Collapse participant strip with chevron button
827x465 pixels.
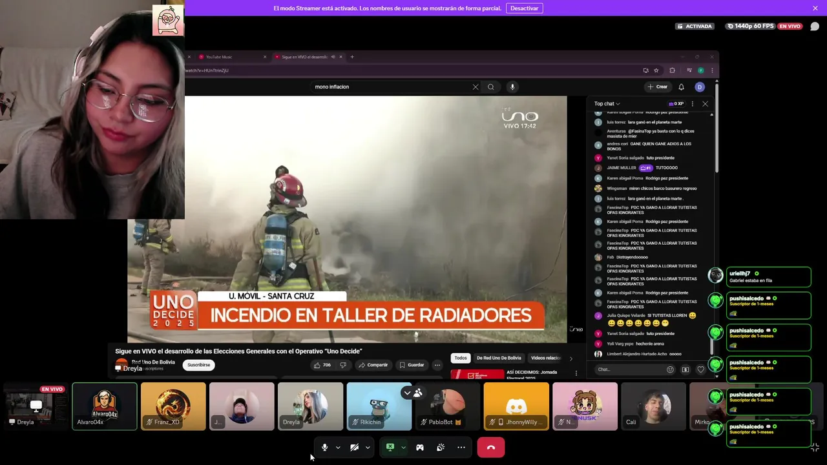point(407,393)
